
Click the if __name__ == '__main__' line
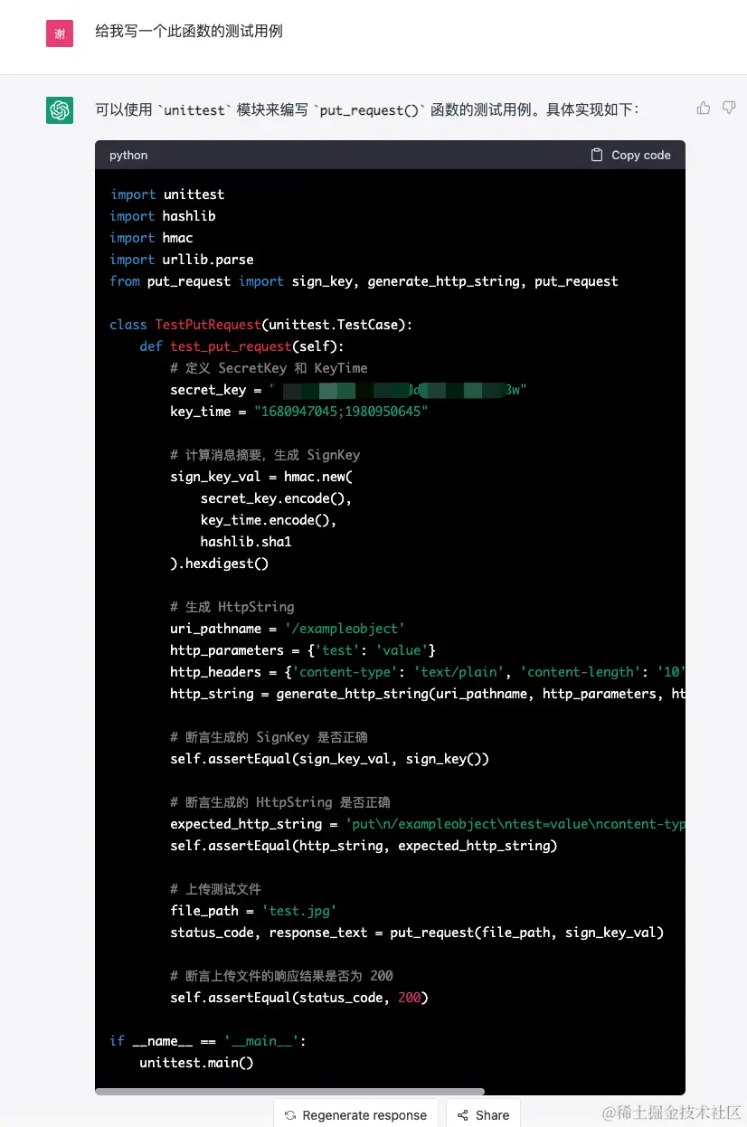pos(208,1041)
